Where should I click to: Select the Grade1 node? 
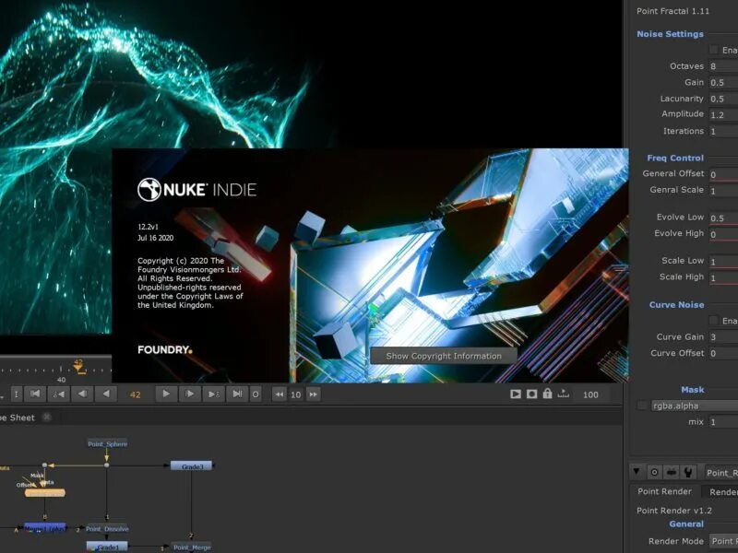(107, 547)
